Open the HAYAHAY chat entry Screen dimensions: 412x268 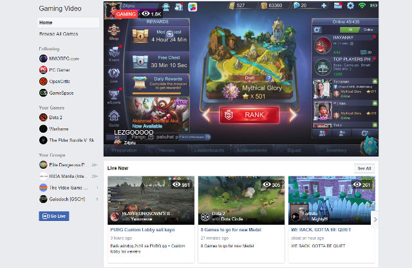345,44
